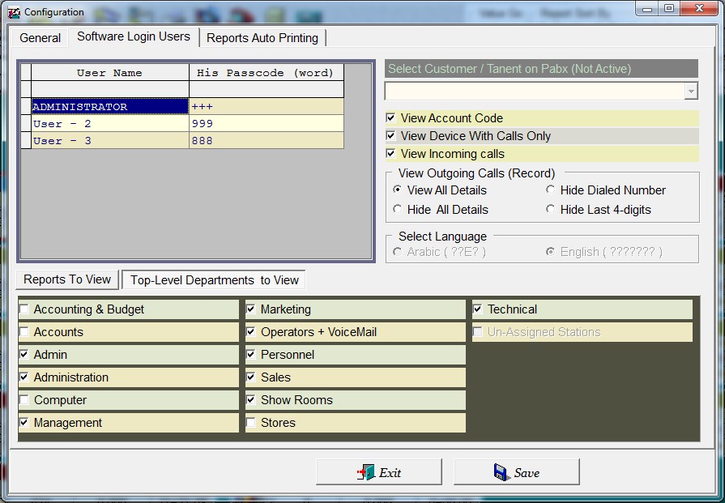This screenshot has width=725, height=503.
Task: Click the Un-Assigned Stations checkbox
Action: (478, 331)
